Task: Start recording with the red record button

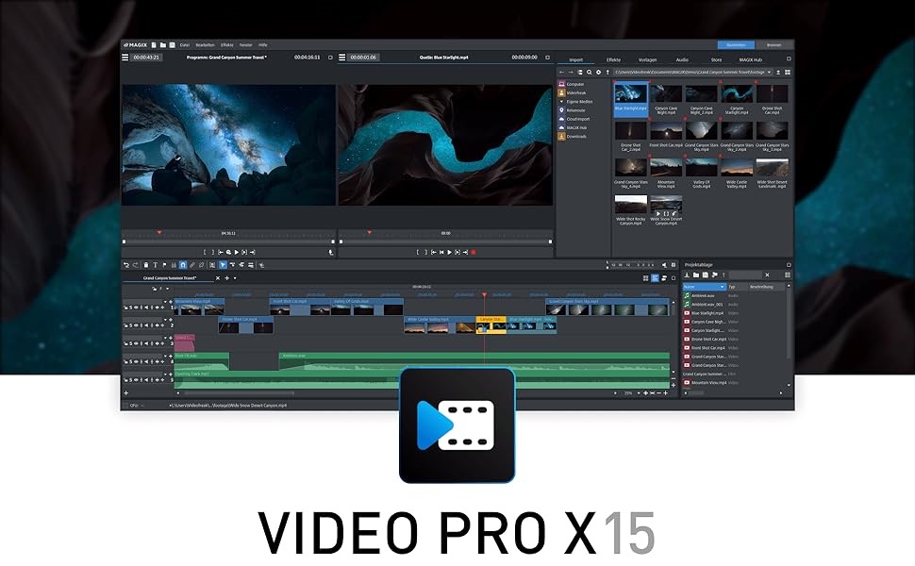Action: pos(474,252)
